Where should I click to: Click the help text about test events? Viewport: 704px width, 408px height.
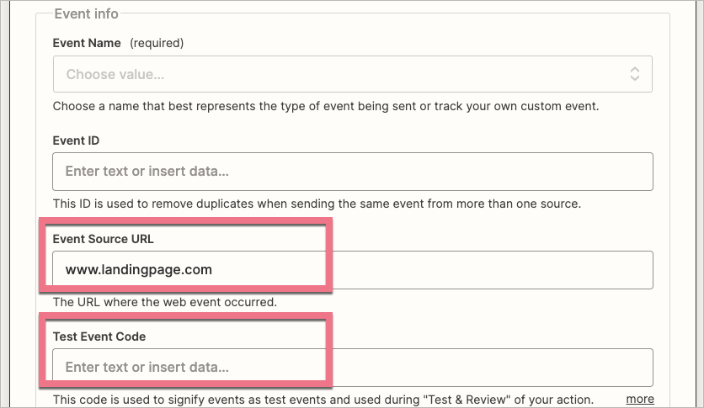[323, 399]
